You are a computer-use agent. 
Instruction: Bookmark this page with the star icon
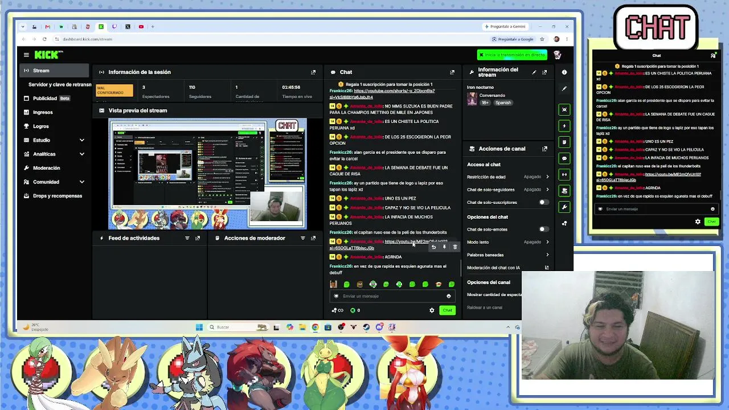[542, 39]
